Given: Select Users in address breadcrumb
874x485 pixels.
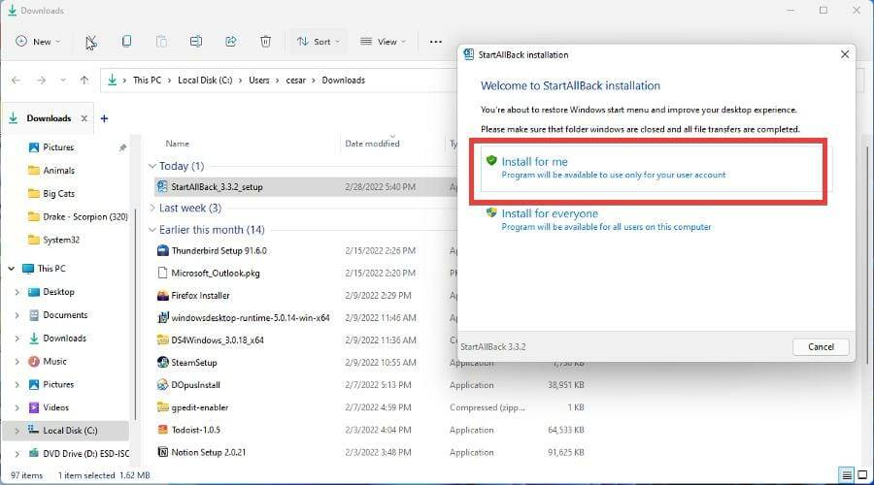Looking at the screenshot, I should pyautogui.click(x=258, y=81).
